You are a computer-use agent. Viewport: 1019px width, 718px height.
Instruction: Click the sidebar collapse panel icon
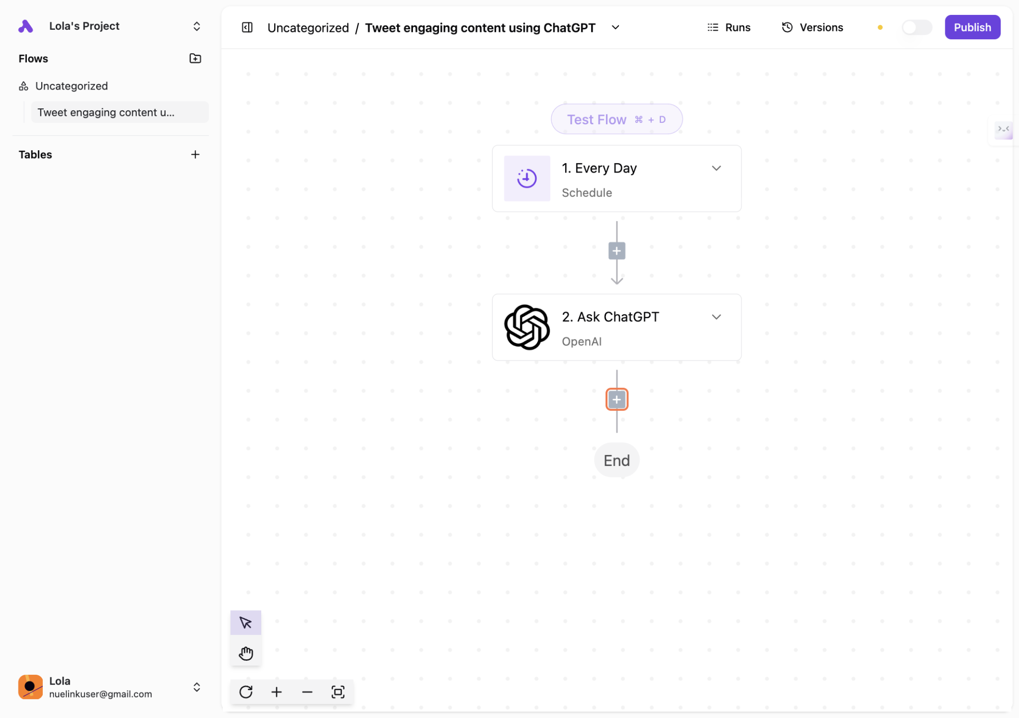[x=247, y=27]
